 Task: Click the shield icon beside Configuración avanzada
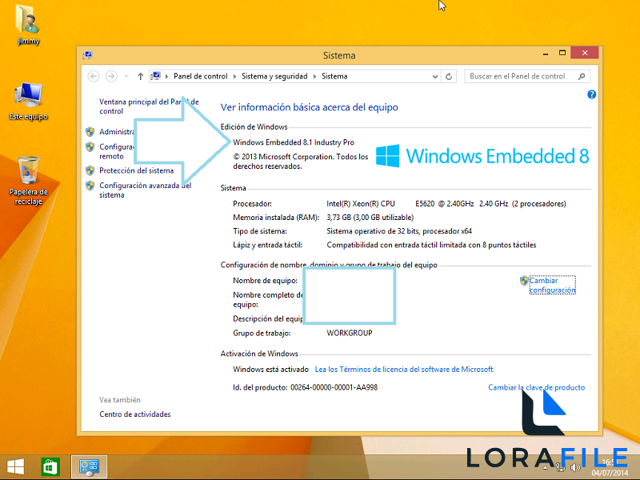tap(90, 186)
